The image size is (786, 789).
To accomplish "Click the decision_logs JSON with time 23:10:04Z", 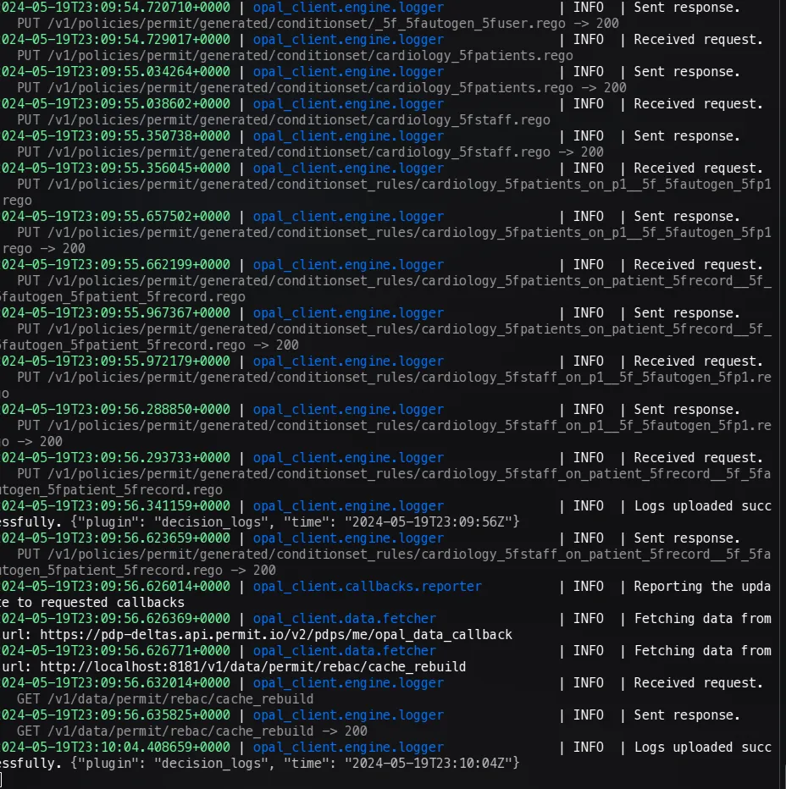I will point(288,763).
